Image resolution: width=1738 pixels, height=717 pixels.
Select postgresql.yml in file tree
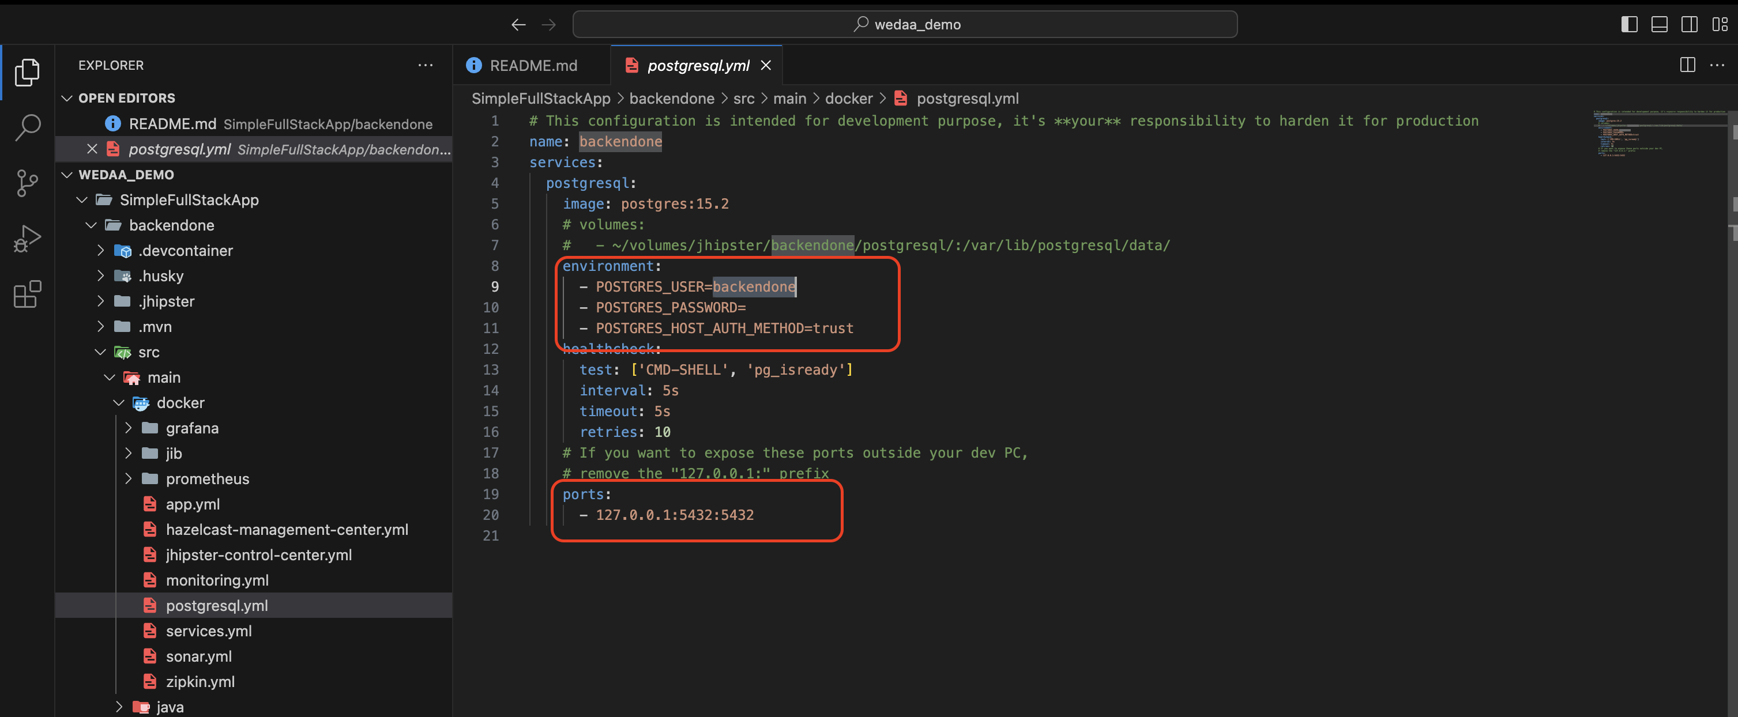coord(253,605)
